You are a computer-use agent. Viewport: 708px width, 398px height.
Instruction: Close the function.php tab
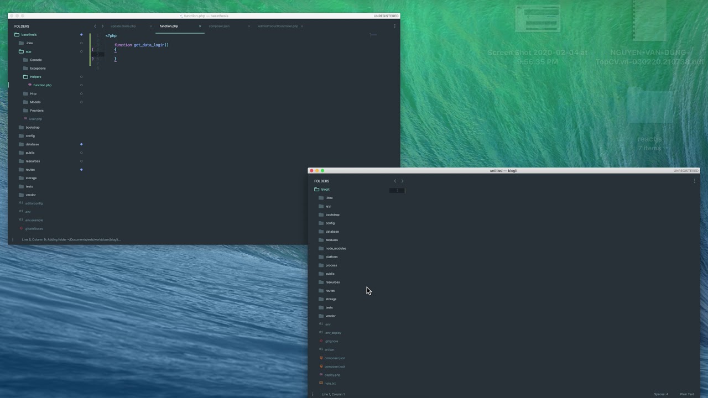coord(200,26)
